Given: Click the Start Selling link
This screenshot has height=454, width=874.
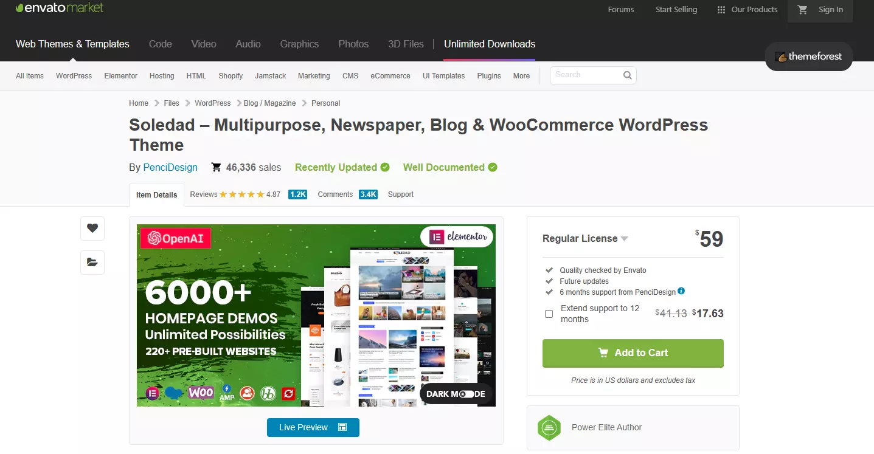Looking at the screenshot, I should click(x=676, y=10).
